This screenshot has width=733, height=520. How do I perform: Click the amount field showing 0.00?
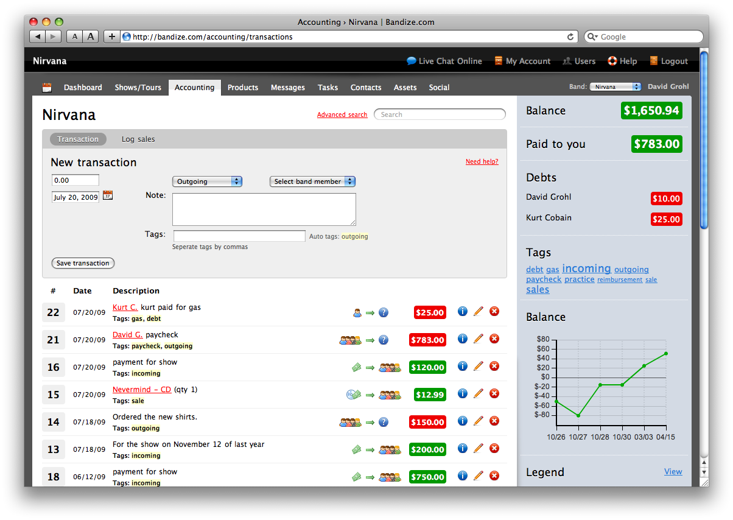click(x=75, y=180)
